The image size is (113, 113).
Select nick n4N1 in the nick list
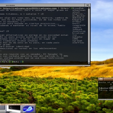[75, 39]
